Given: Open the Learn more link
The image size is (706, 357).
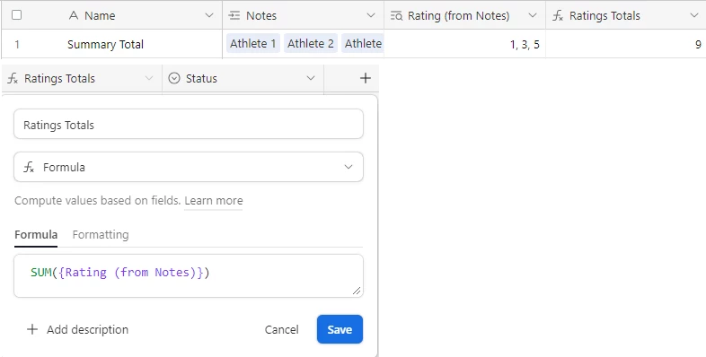Looking at the screenshot, I should coord(214,201).
